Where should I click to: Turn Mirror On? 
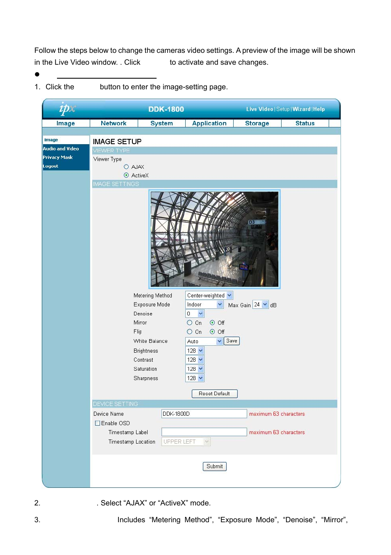[189, 323]
